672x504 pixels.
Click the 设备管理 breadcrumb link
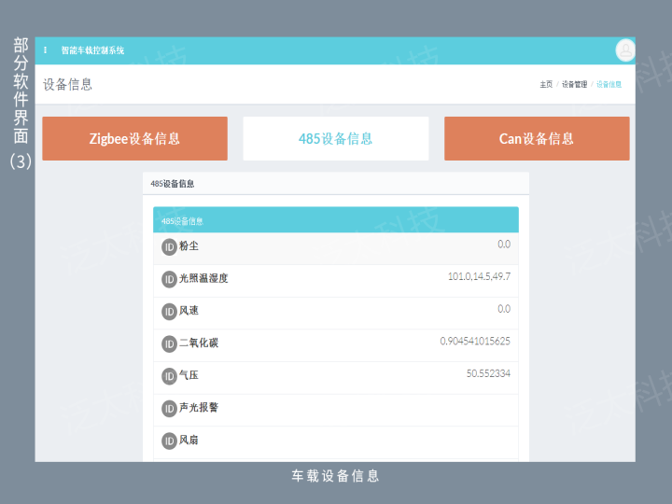click(x=574, y=85)
